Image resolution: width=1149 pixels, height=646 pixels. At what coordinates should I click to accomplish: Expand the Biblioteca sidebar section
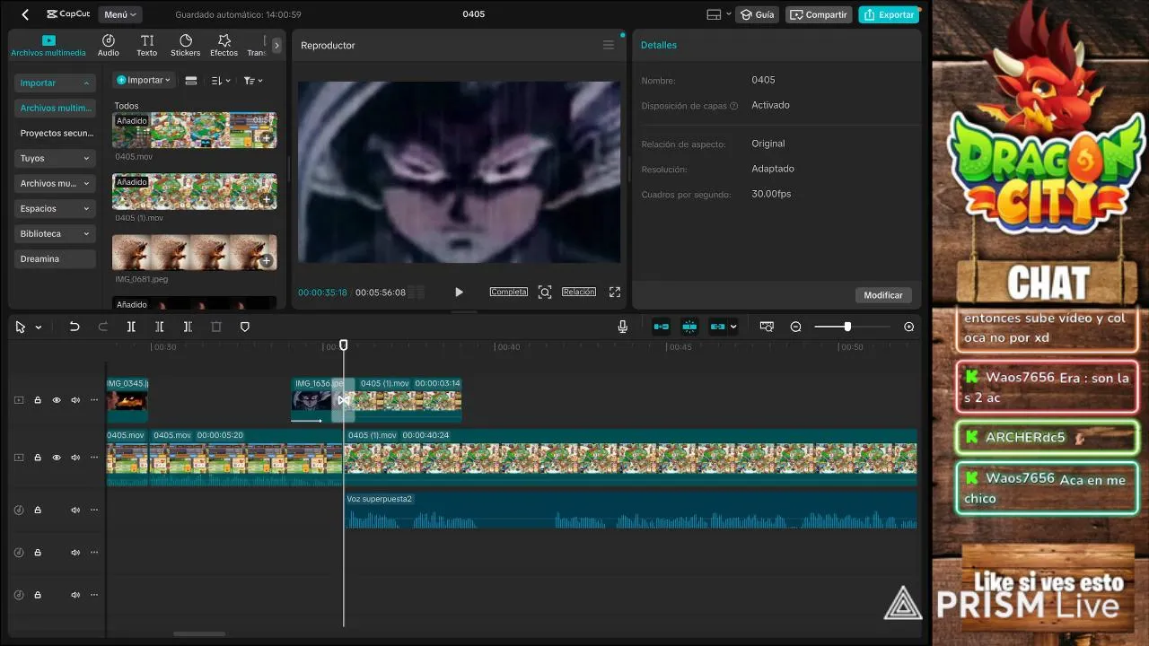tap(55, 233)
